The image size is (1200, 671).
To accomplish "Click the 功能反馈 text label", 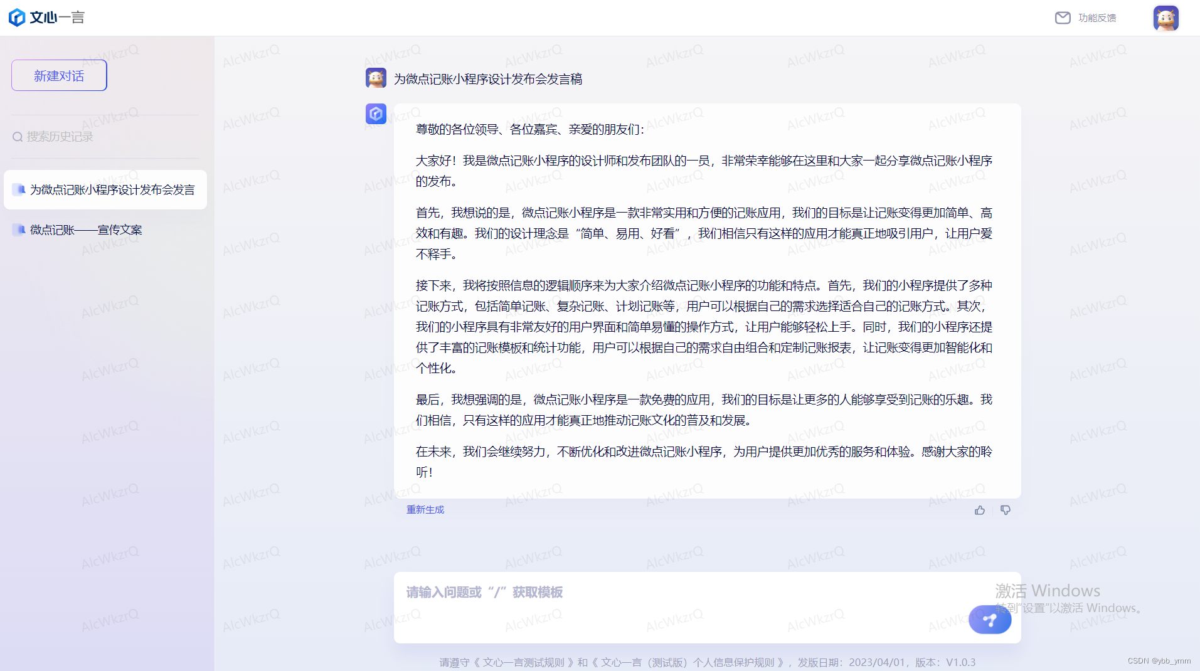I will point(1097,18).
